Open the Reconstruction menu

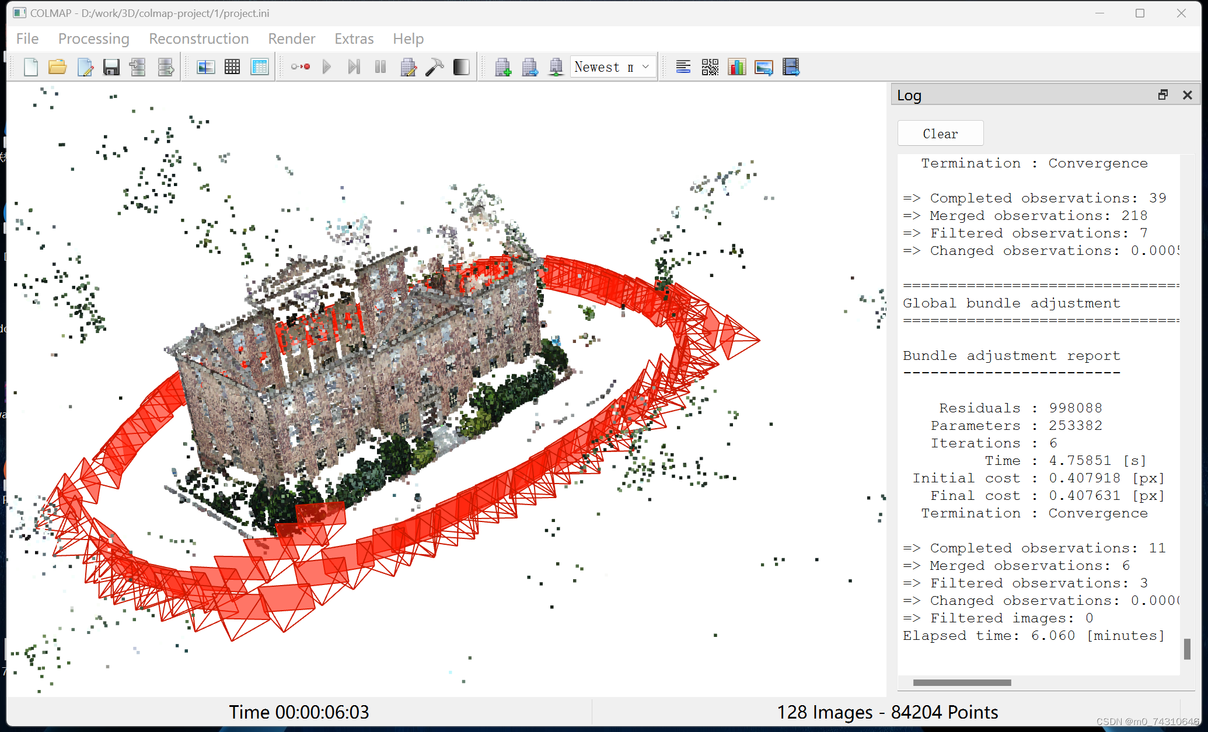(198, 38)
